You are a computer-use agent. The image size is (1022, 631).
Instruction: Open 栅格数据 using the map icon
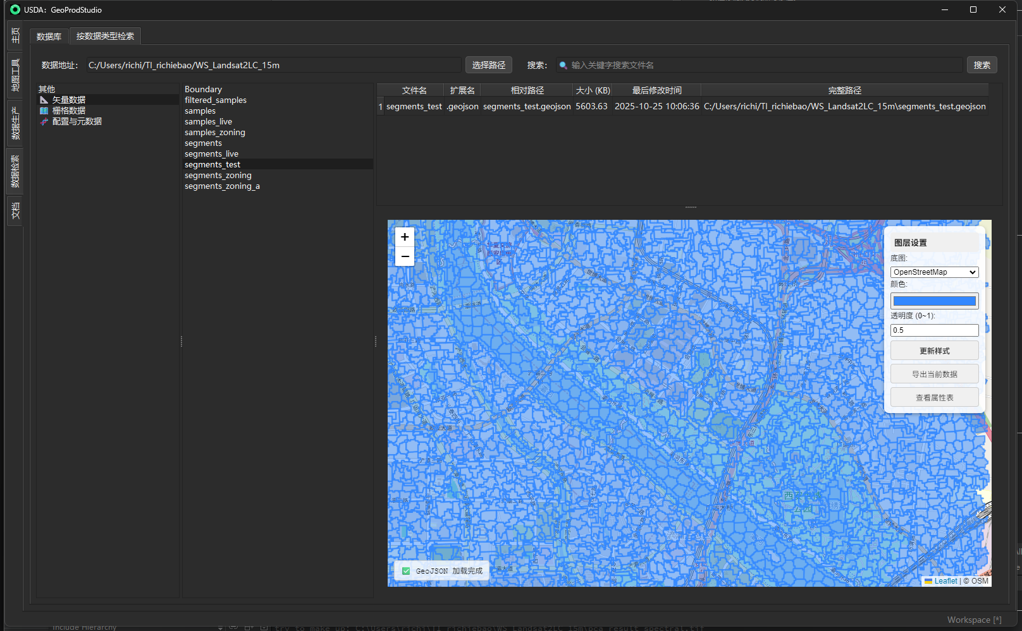click(x=44, y=110)
